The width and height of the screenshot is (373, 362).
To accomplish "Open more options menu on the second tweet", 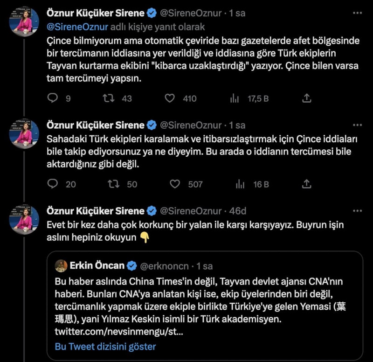I will [x=357, y=125].
